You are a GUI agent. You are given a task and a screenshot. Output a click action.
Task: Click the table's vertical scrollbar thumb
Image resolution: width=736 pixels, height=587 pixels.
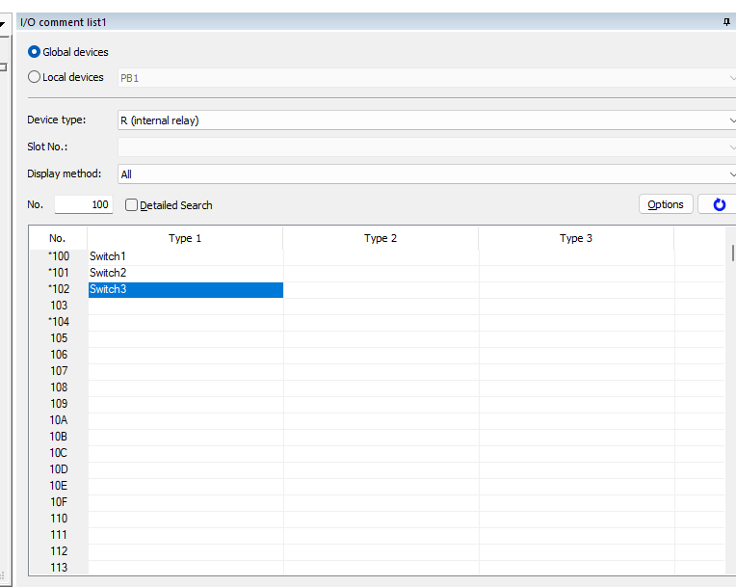(732, 253)
